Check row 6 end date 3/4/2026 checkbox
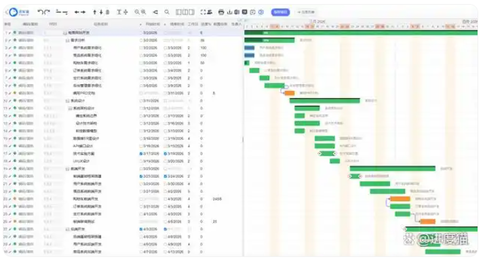 pyautogui.click(x=166, y=71)
